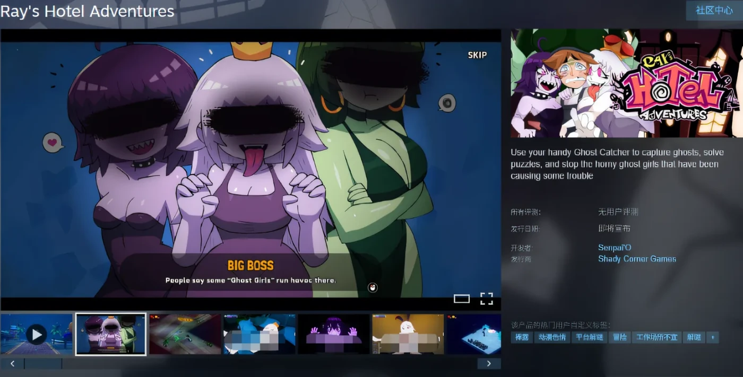Click the Ray's Hotel Adventures page title
Screen dimensions: 743x377
pos(88,11)
